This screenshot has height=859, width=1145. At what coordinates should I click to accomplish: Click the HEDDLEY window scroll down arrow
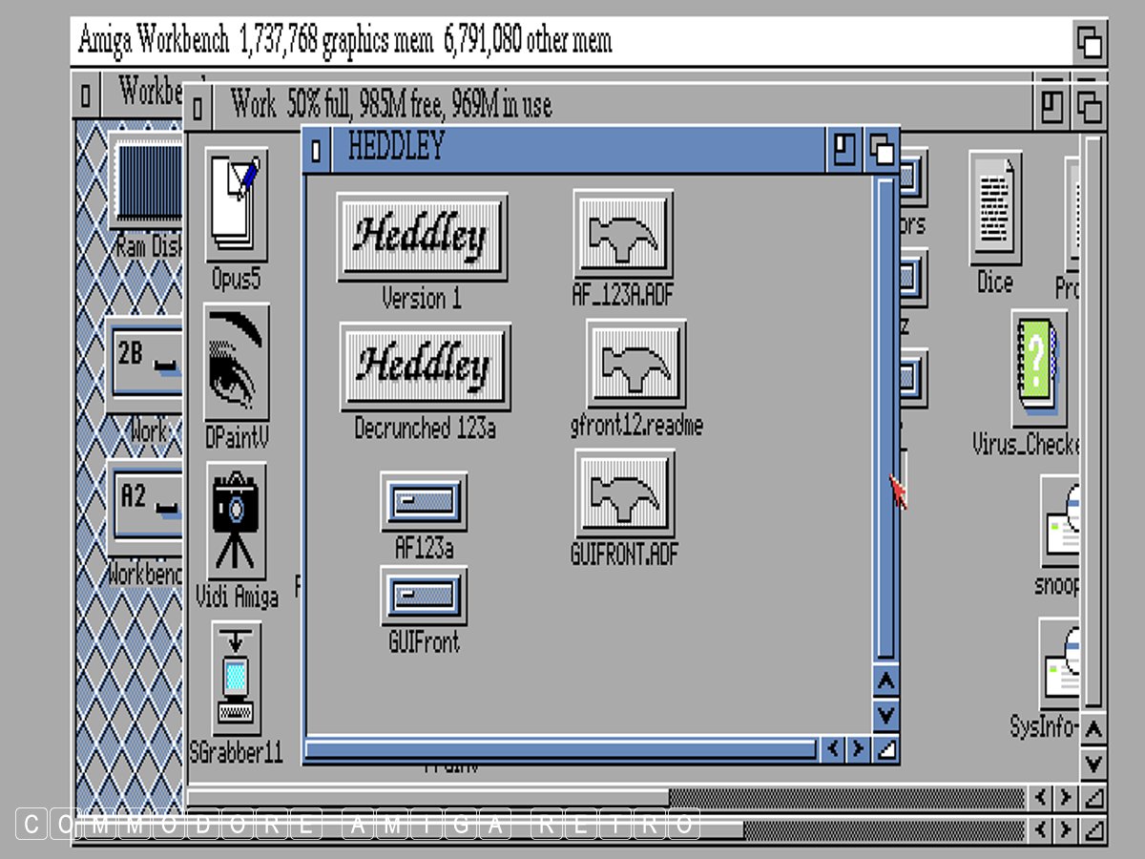[885, 713]
